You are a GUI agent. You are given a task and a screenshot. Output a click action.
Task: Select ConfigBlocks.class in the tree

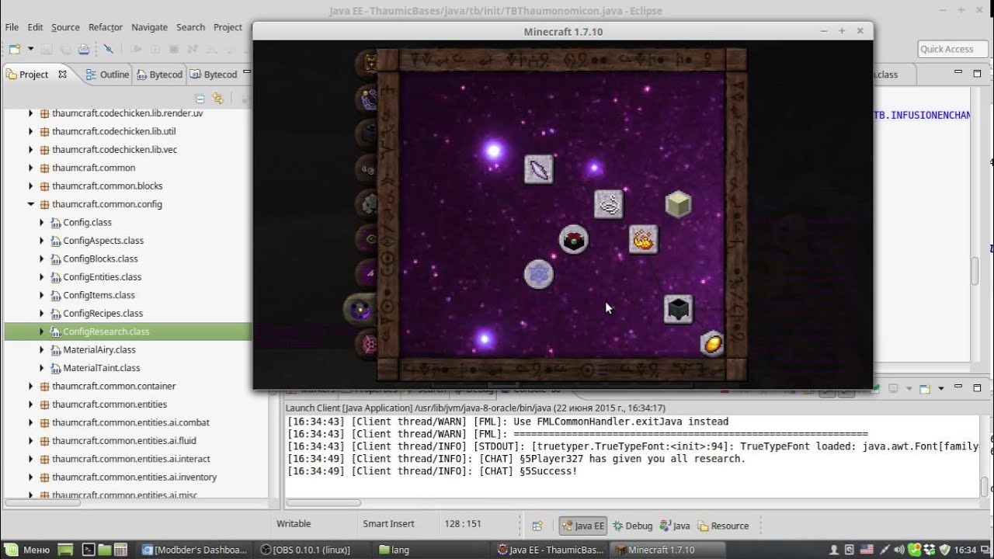tap(100, 259)
